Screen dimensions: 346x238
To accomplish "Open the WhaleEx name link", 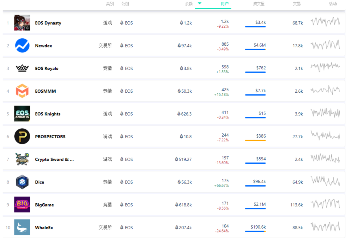I will click(44, 228).
